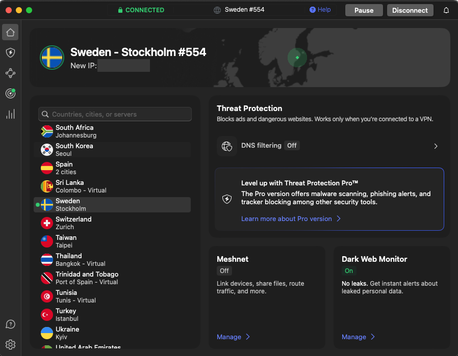Click the Threat Protection card heading

tap(249, 108)
